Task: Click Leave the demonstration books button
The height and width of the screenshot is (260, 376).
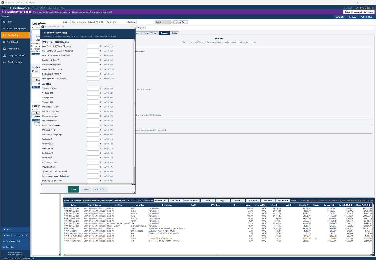Action: [x=359, y=12]
